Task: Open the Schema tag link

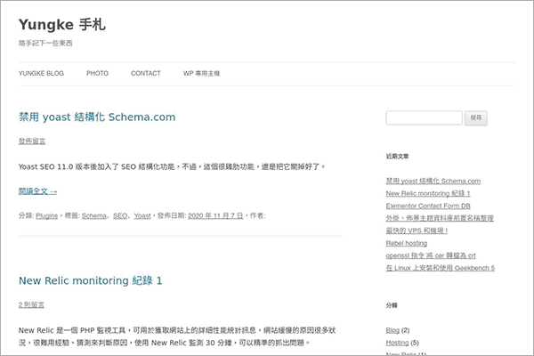Action: 93,215
